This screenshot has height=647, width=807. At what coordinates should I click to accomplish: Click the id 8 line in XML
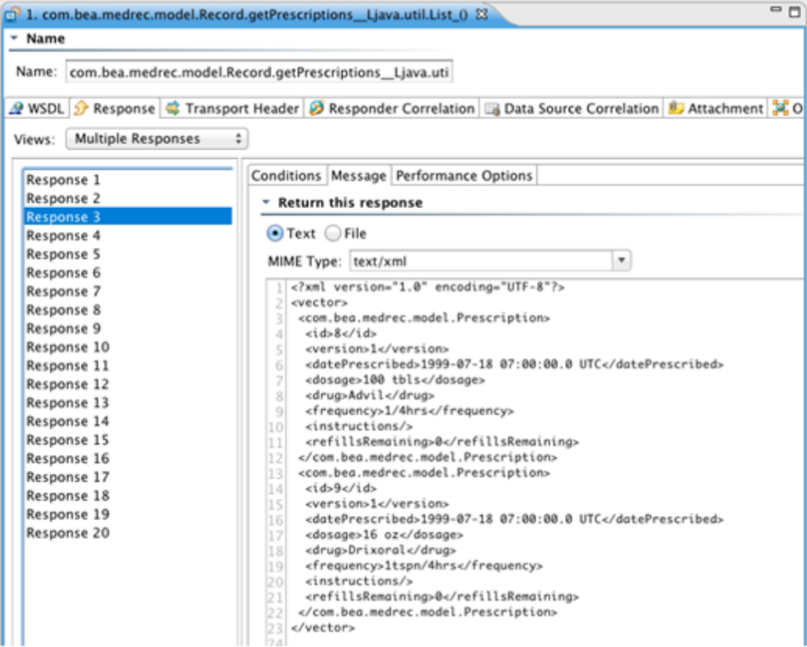pyautogui.click(x=341, y=333)
